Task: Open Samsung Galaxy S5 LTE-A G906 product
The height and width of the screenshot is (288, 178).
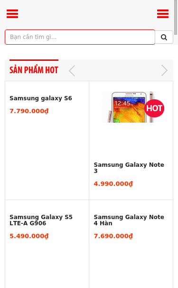Action: click(41, 220)
